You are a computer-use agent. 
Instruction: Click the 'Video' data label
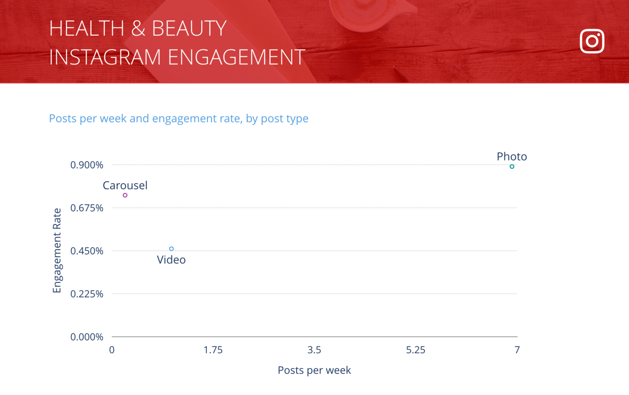(171, 260)
